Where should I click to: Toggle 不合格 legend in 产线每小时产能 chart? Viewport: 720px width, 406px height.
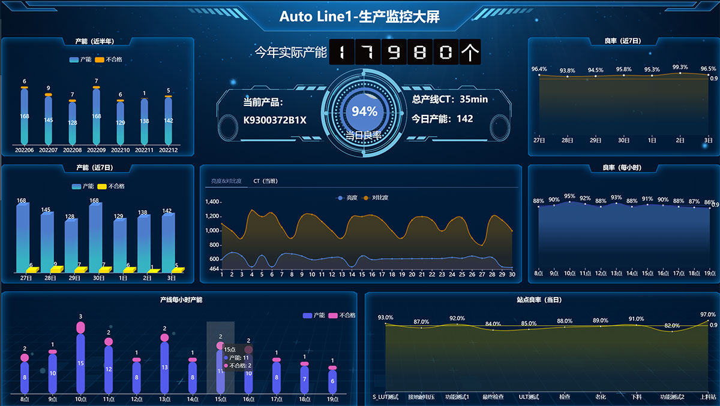[x=342, y=315]
